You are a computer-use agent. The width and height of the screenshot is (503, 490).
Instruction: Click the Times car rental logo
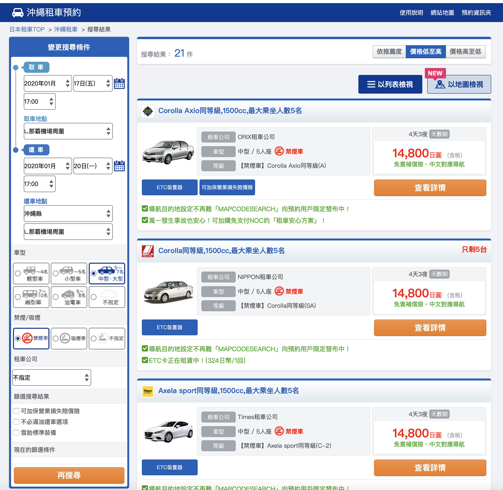point(148,391)
